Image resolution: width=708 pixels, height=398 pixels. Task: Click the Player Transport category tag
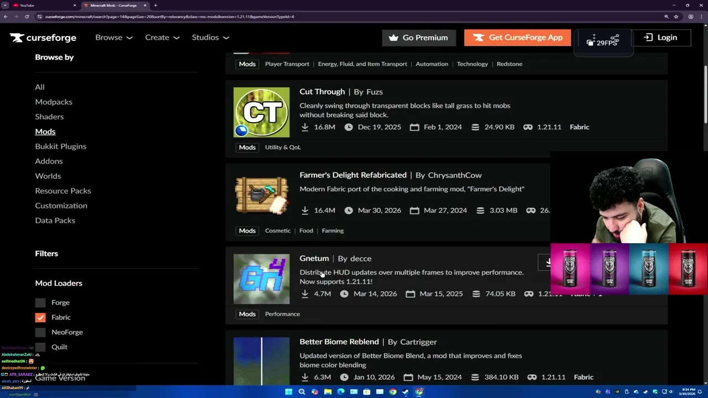(287, 64)
